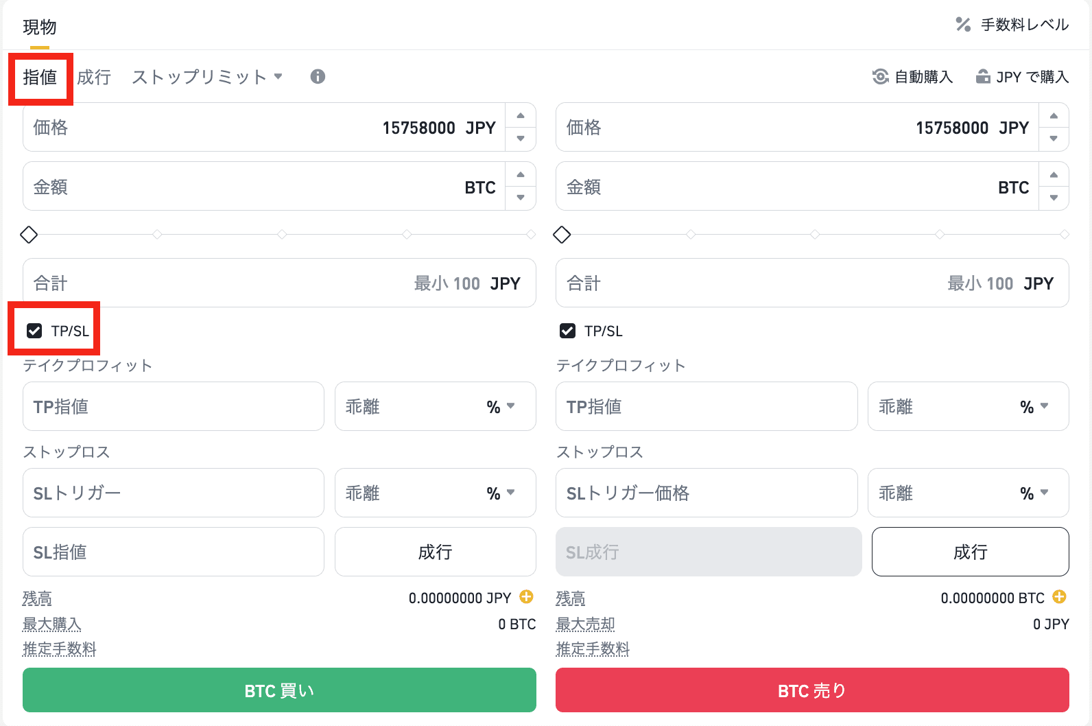The height and width of the screenshot is (726, 1092).
Task: Select the 現物 tab
Action: [38, 27]
